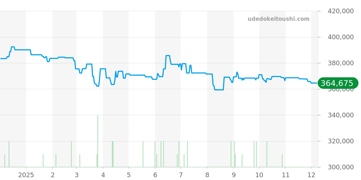Click the 340,000 price axis label

[x=340, y=115]
